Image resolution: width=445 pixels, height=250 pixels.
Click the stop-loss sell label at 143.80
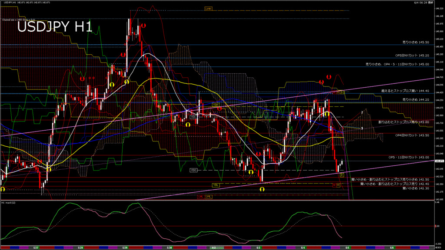click(x=404, y=122)
